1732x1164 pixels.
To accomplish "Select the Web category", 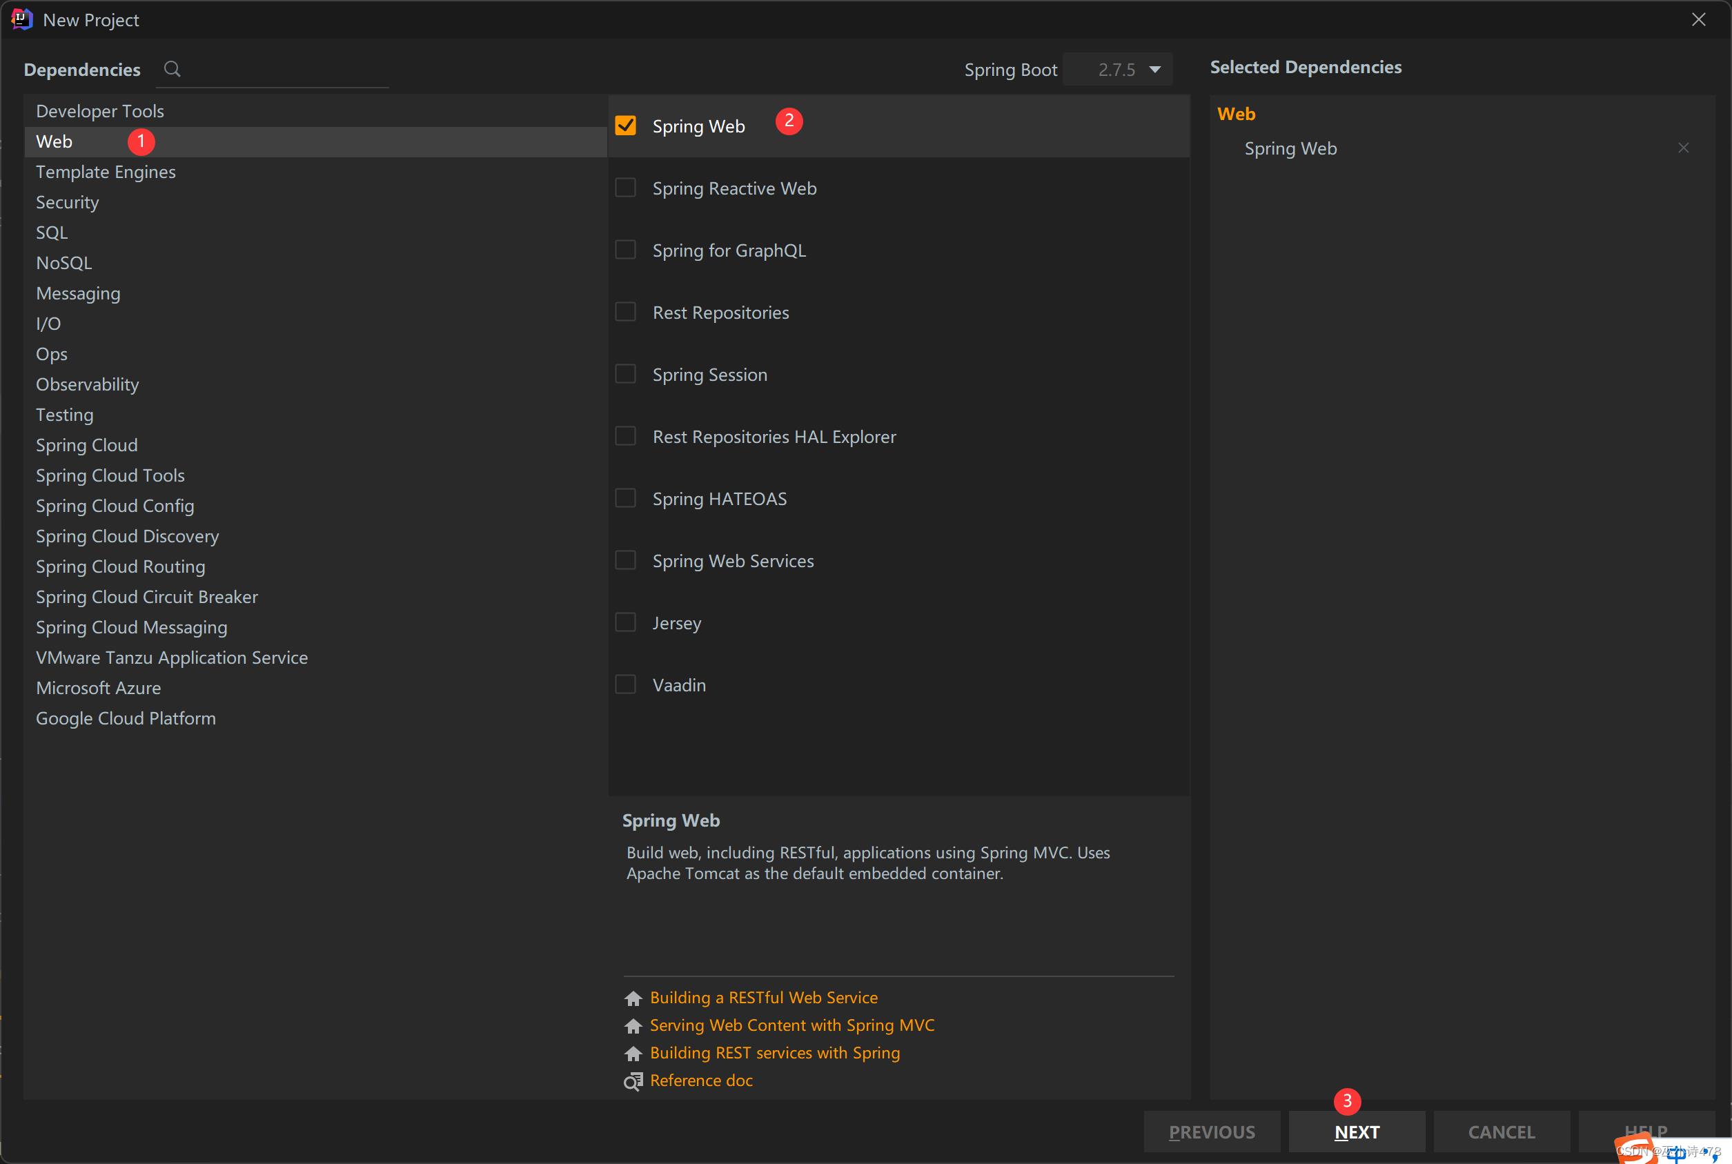I will click(x=315, y=141).
